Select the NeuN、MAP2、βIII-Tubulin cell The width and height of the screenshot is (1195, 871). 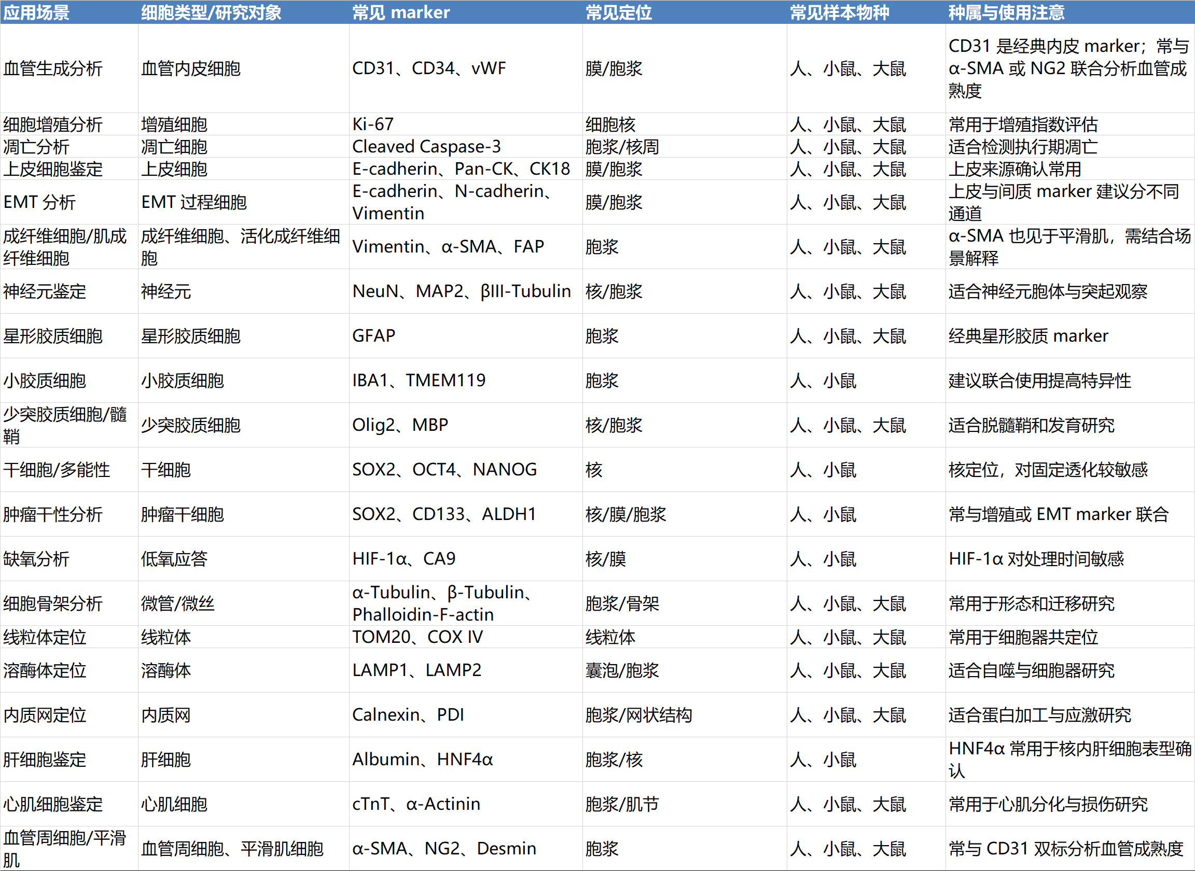point(462,291)
